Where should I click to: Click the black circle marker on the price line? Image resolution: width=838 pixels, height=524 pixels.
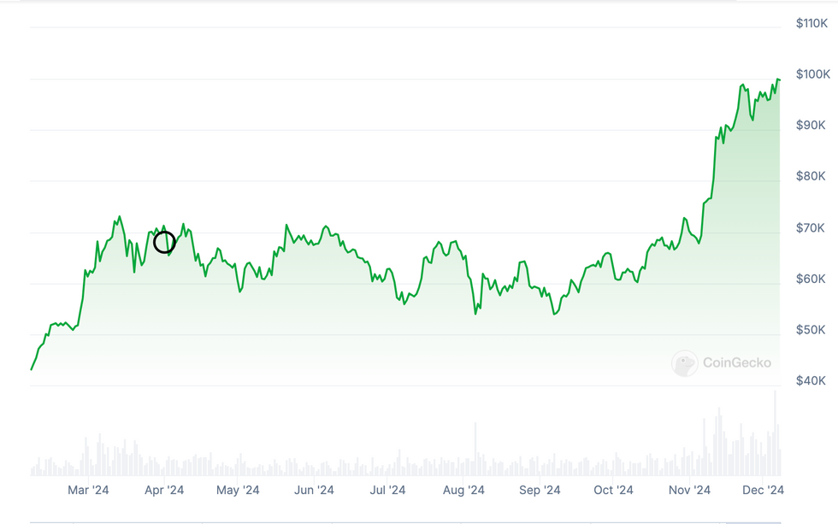pyautogui.click(x=164, y=242)
